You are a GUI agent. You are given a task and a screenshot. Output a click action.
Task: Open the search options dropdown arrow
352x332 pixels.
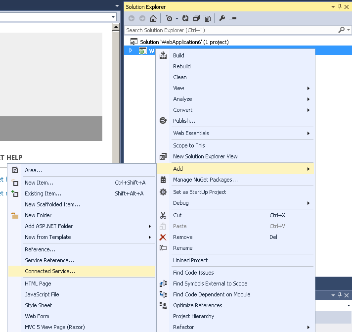click(x=348, y=30)
